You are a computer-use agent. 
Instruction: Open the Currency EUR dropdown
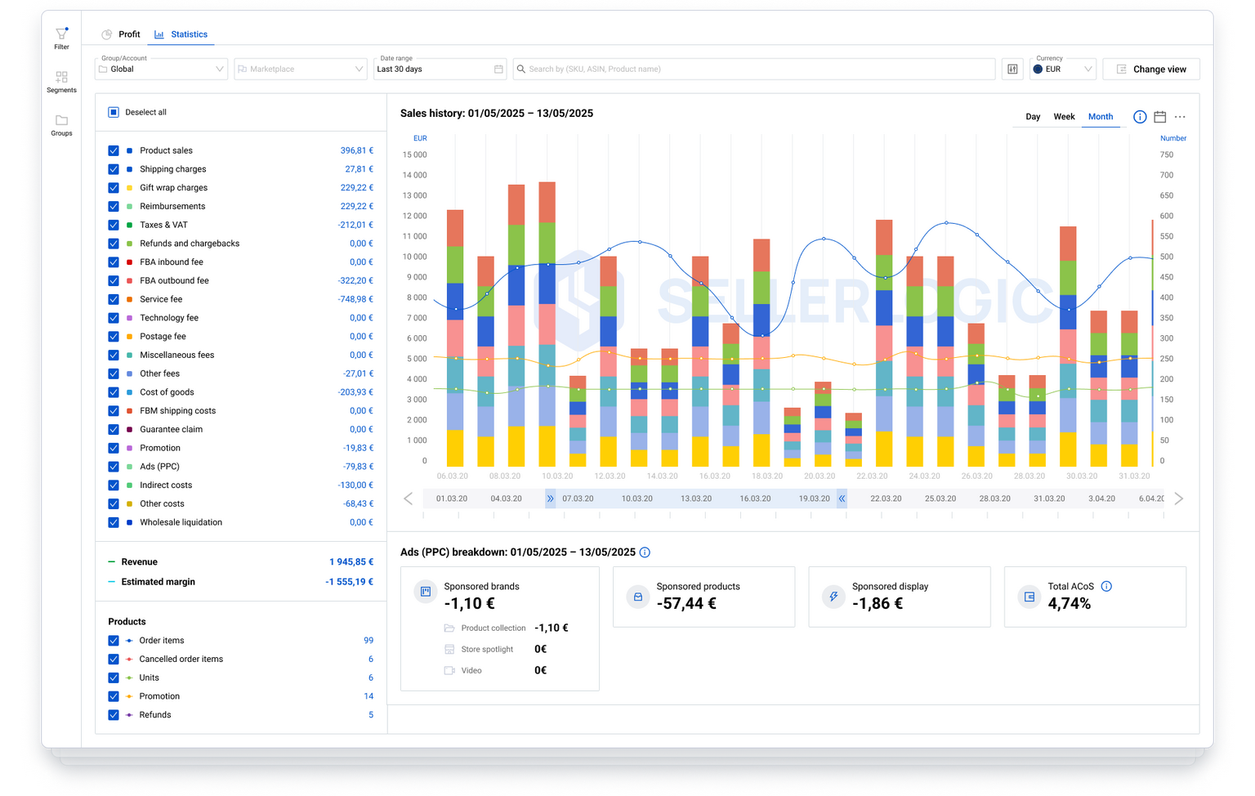click(x=1061, y=69)
